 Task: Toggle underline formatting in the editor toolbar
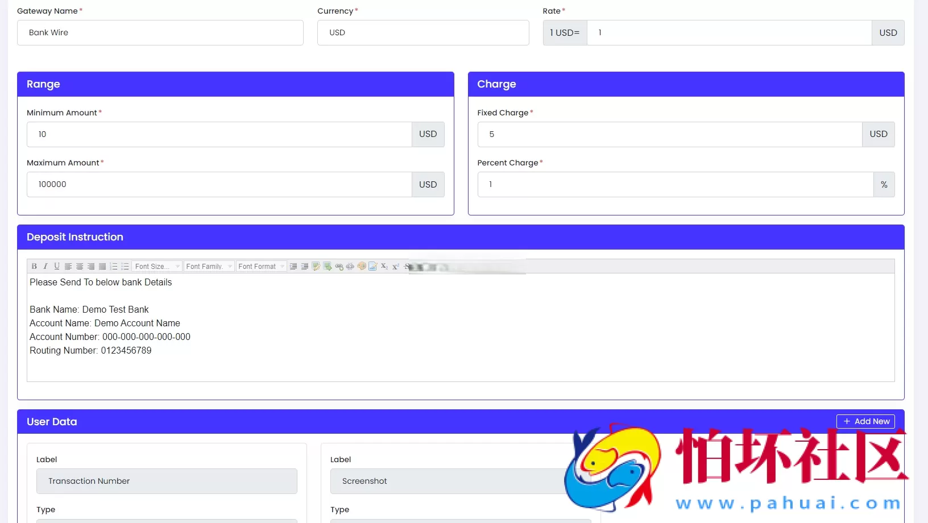(57, 266)
